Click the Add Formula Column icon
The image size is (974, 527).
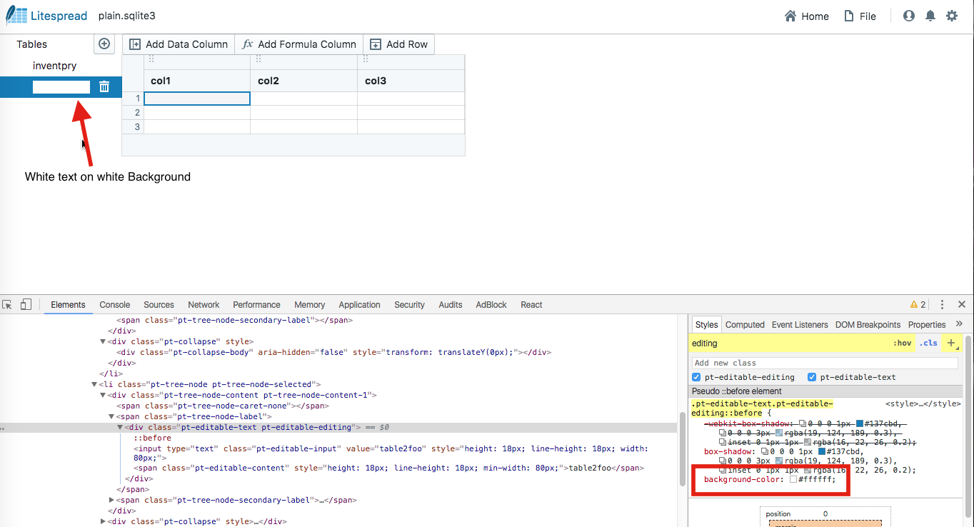coord(247,44)
